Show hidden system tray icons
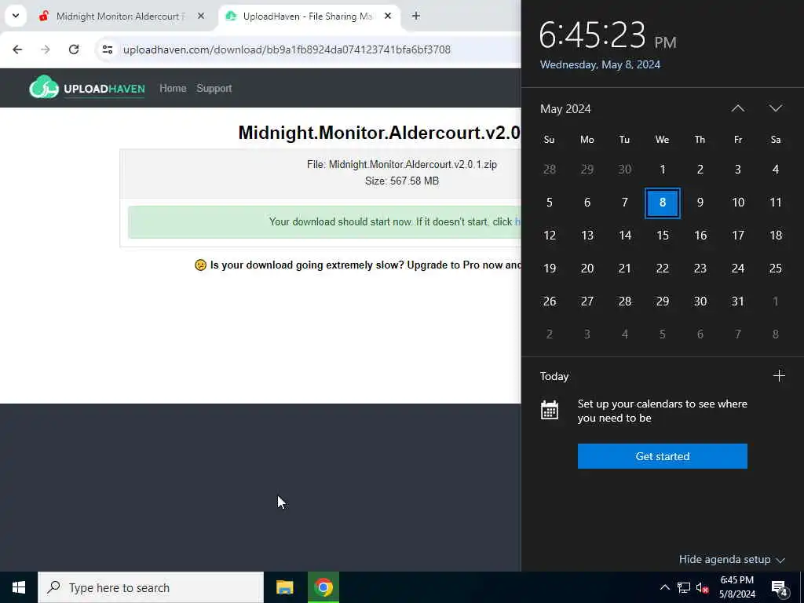 [x=664, y=587]
